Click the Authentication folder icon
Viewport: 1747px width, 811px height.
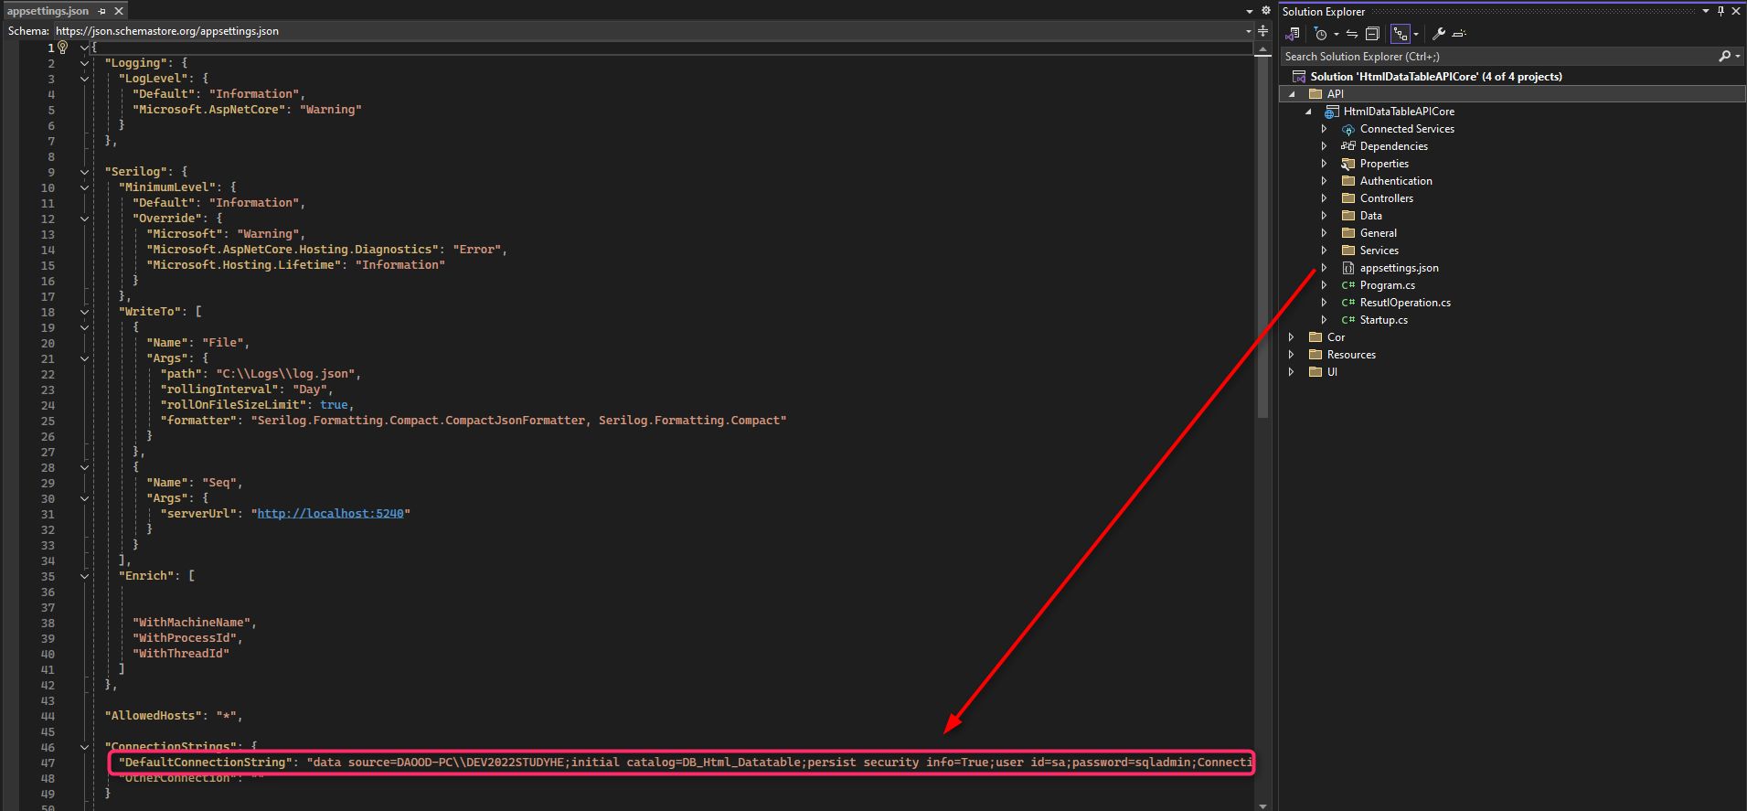1348,181
